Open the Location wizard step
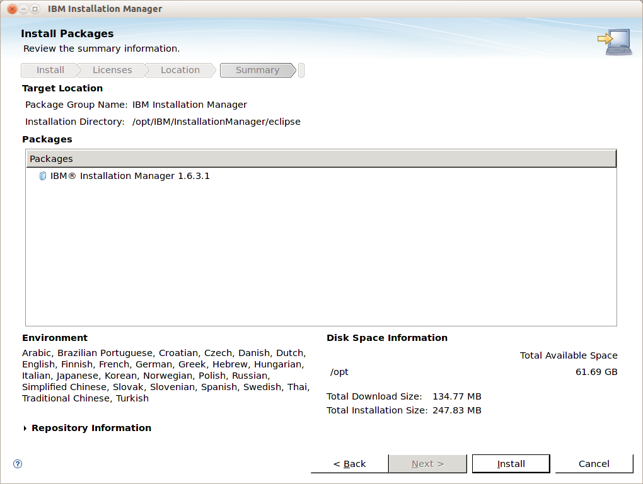643x484 pixels. (x=180, y=70)
